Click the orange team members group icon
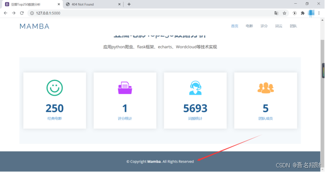This screenshot has height=172, width=325. [x=265, y=88]
